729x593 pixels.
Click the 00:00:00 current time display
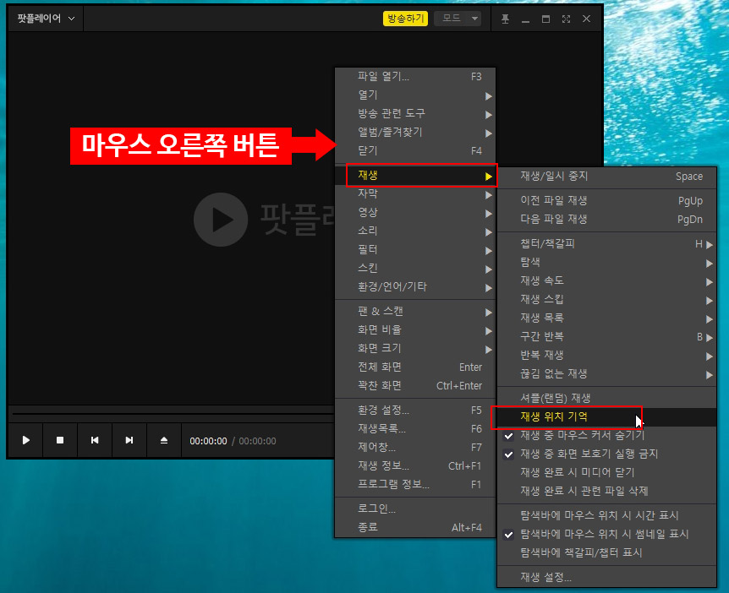coord(208,441)
